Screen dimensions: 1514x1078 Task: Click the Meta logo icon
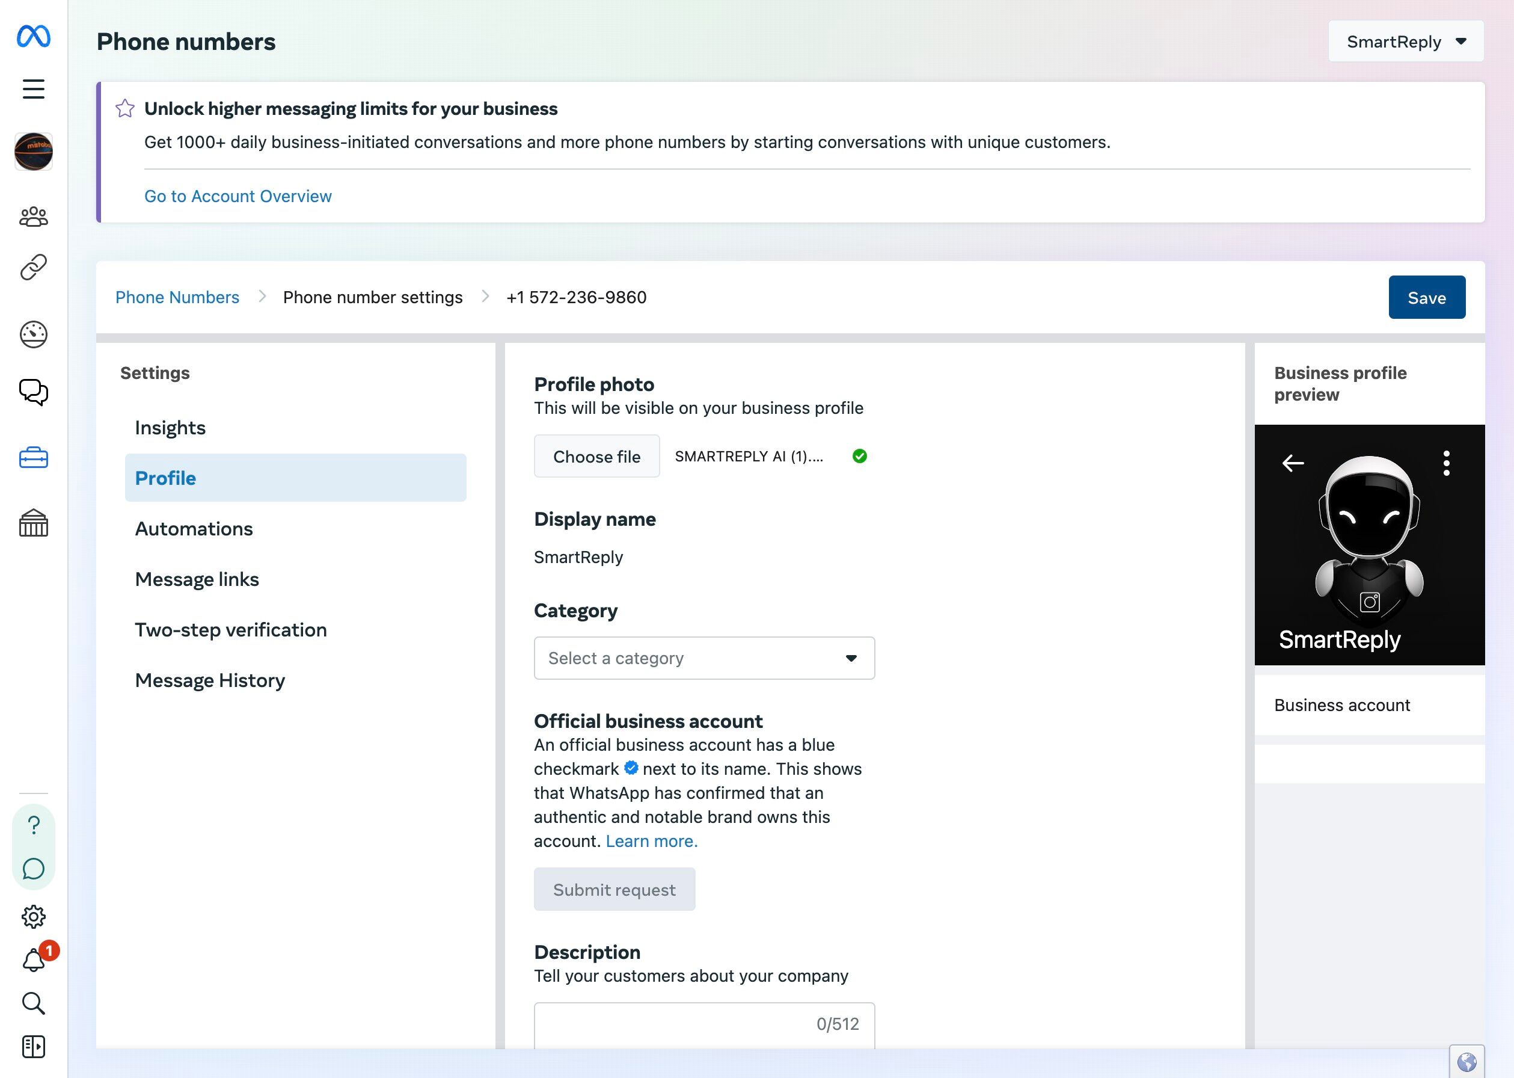(33, 36)
